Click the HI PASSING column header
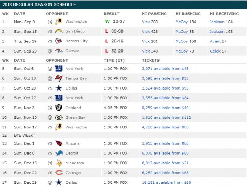Image resolution: width=247 pixels, height=187 pixels. [x=154, y=14]
